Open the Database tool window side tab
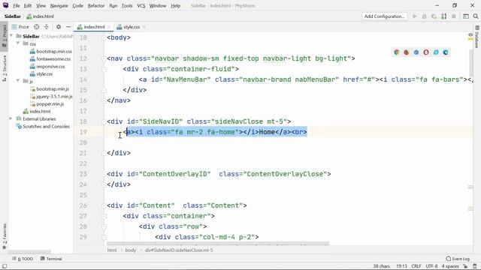481x270 pixels. [x=476, y=37]
